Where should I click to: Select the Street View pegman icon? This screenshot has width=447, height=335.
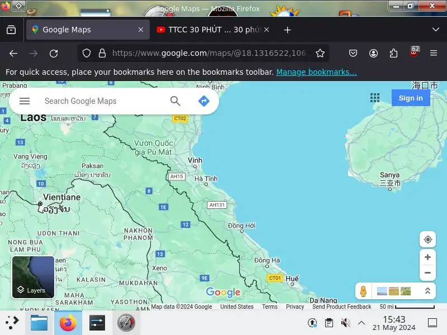[x=363, y=291]
